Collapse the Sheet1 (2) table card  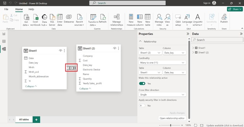point(85,89)
